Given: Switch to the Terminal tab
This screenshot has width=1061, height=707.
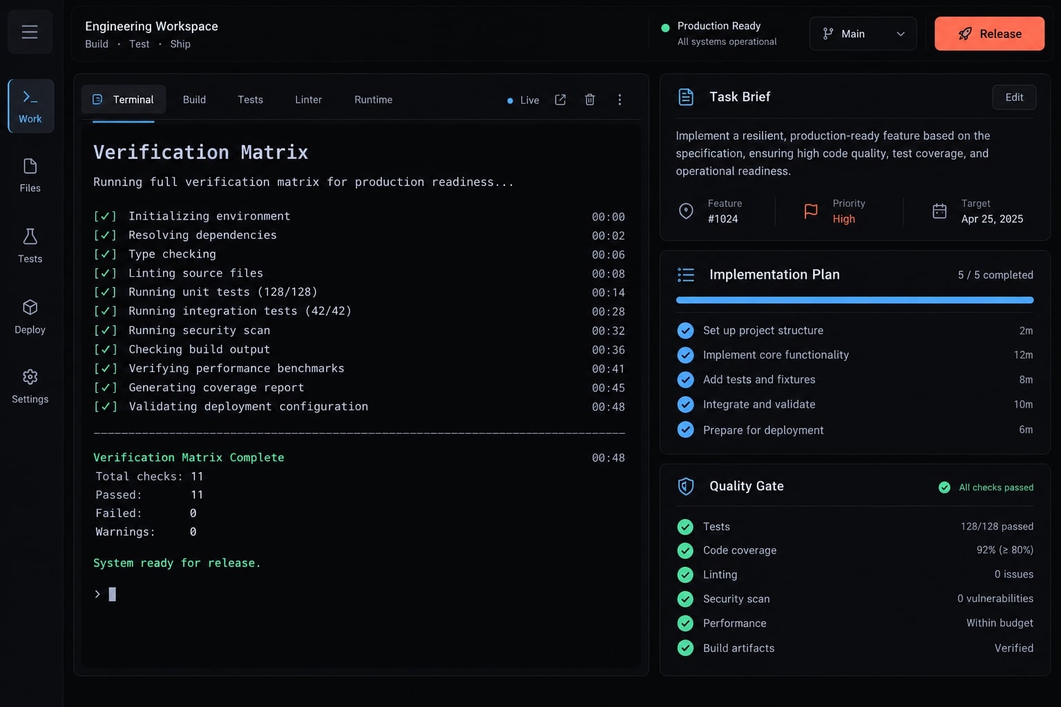Looking at the screenshot, I should point(124,99).
